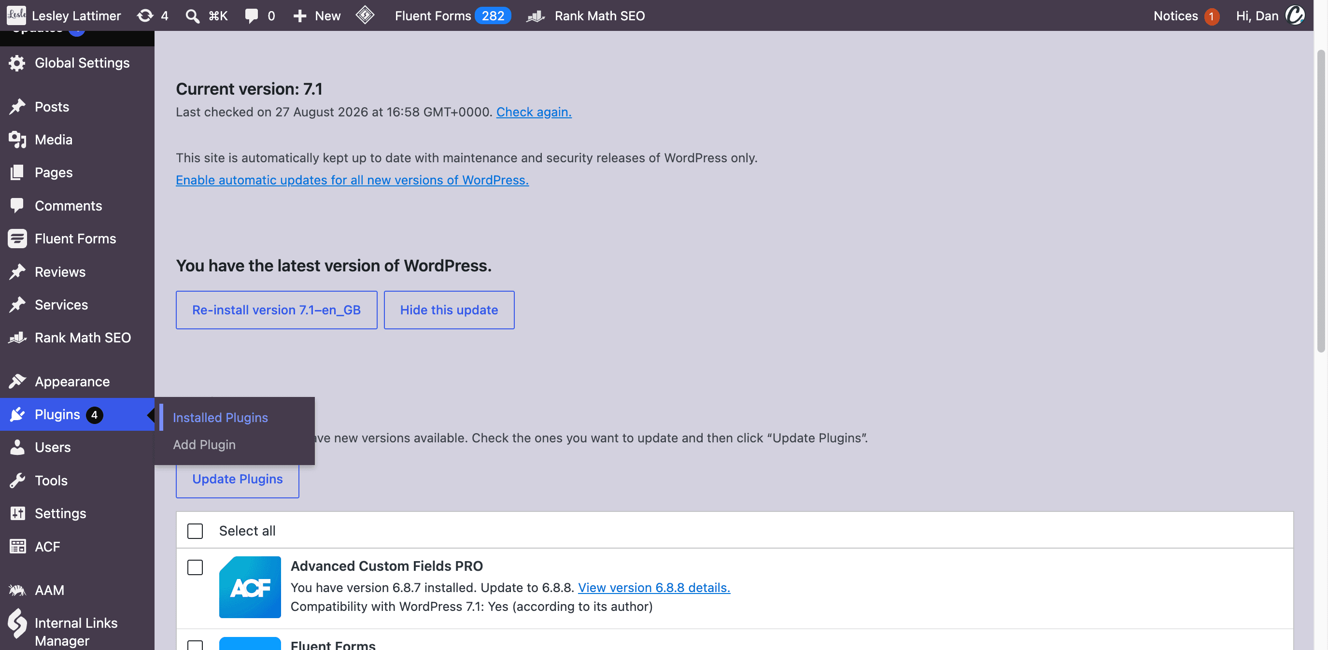Viewport: 1328px width, 650px height.
Task: Open Dan's user avatar in admin bar
Action: pyautogui.click(x=1295, y=15)
